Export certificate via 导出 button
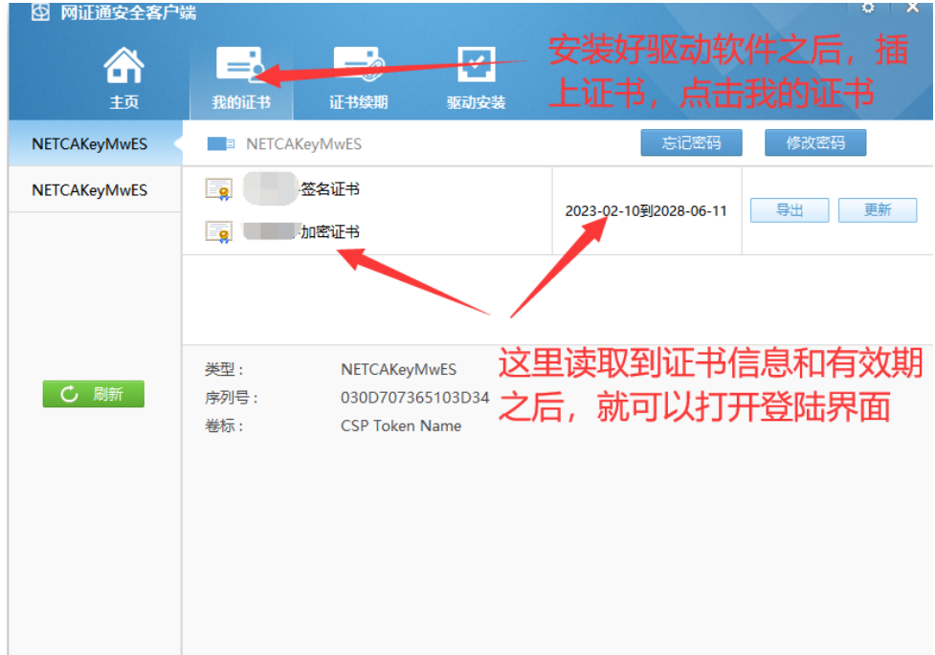 pyautogui.click(x=789, y=210)
